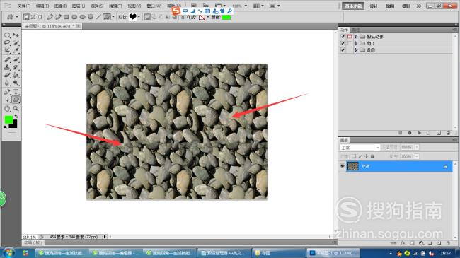Select the Brush tool
The height and width of the screenshot is (258, 460).
tap(16, 60)
